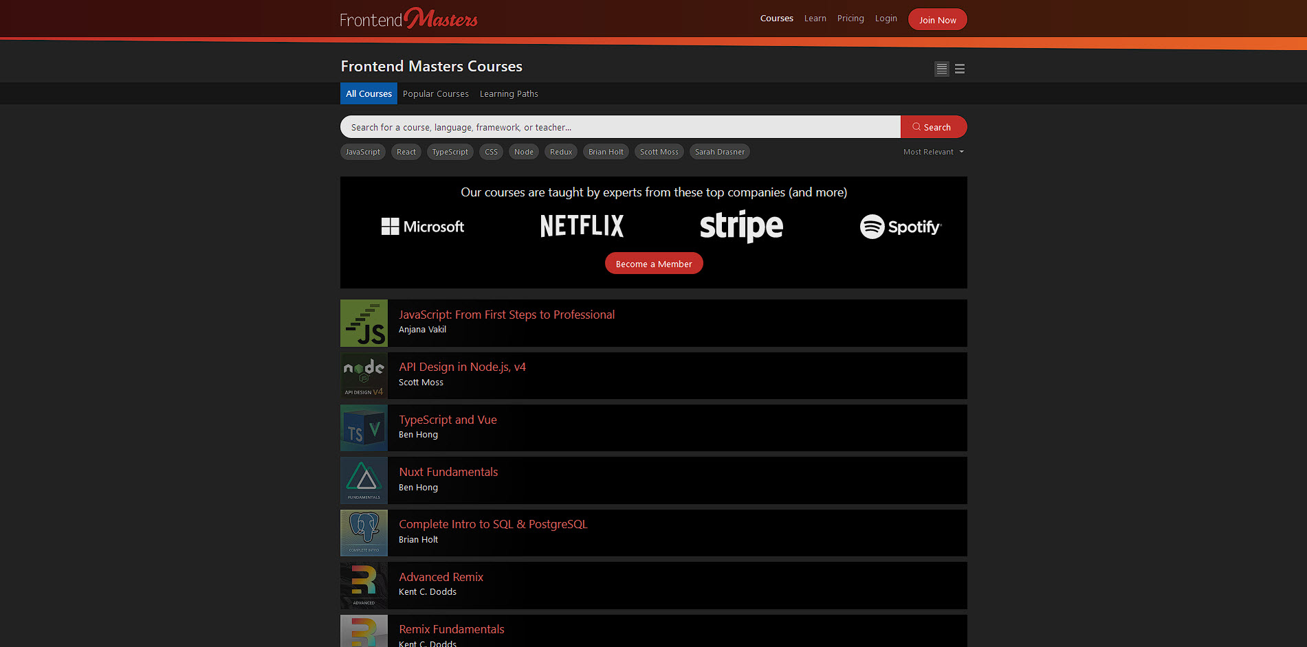Click the Stripe logo

point(741,227)
